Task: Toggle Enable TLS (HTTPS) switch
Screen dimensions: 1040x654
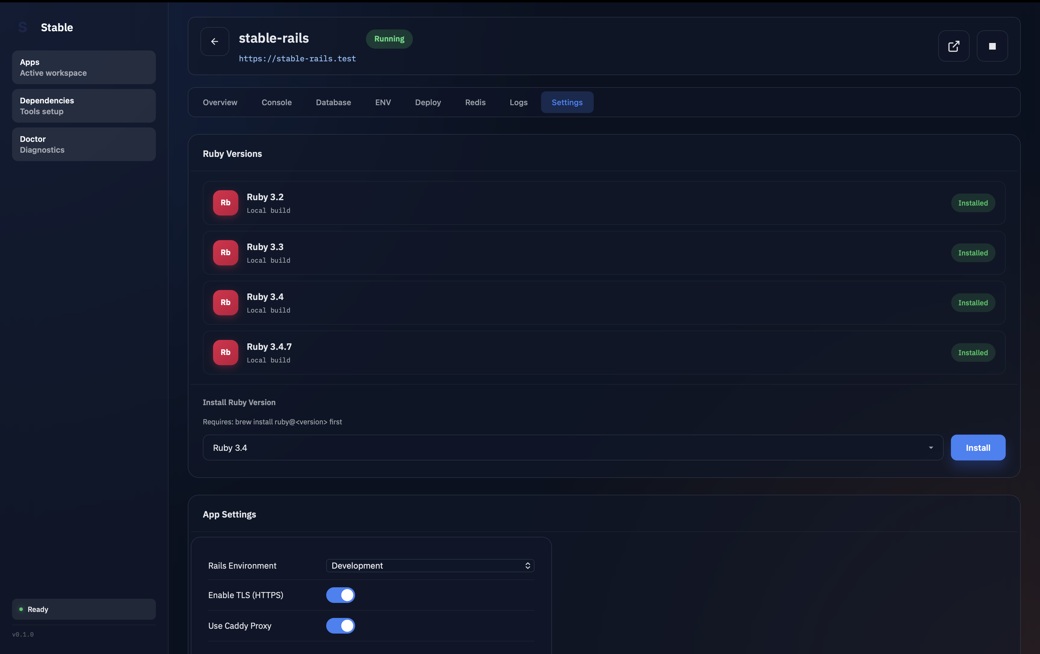Action: point(340,595)
